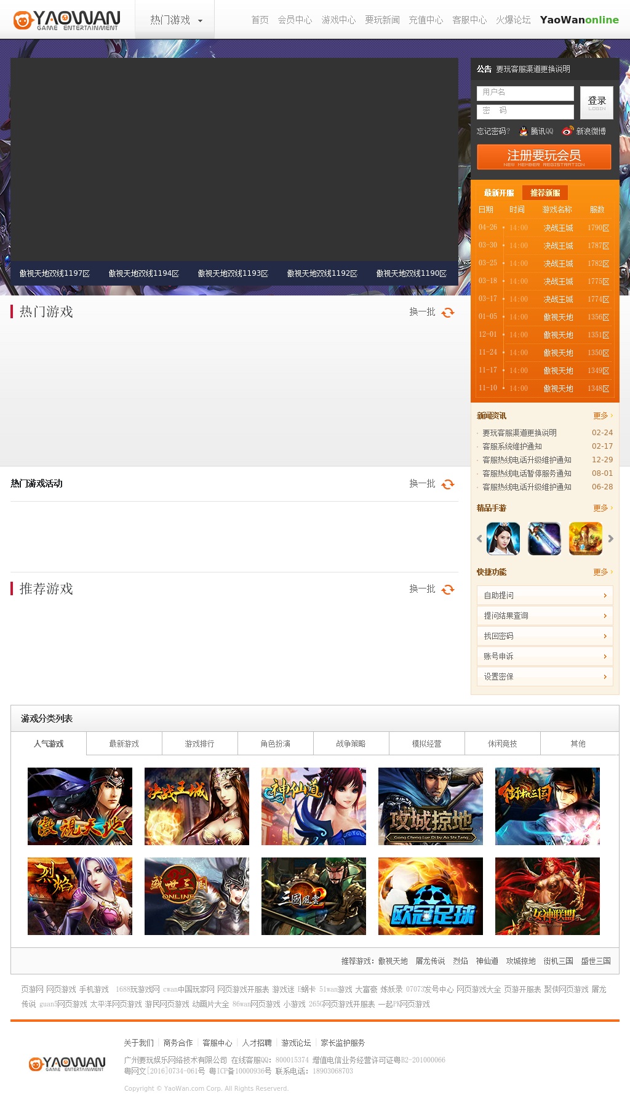The image size is (630, 1100).
Task: Open 更多 link in 快捷功能
Action: tap(602, 572)
